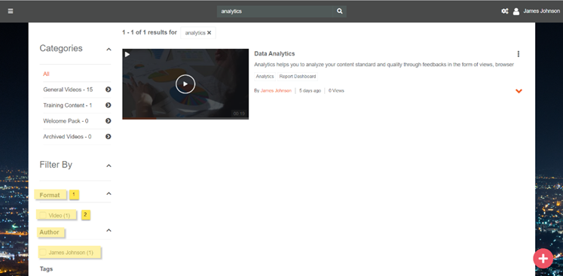This screenshot has width=563, height=276.
Task: Open the hamburger navigation menu
Action: click(11, 11)
